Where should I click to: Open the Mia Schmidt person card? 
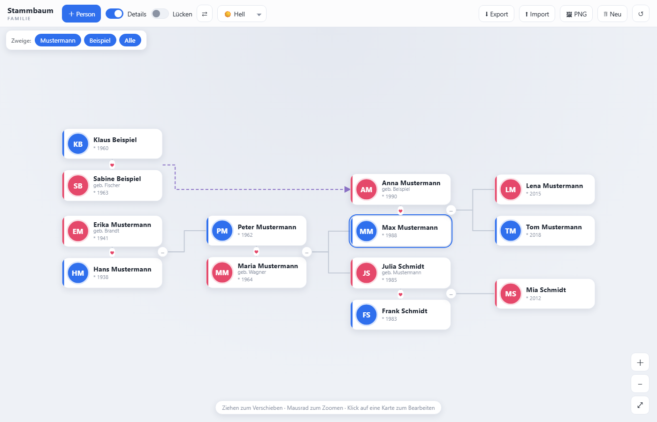coord(545,294)
